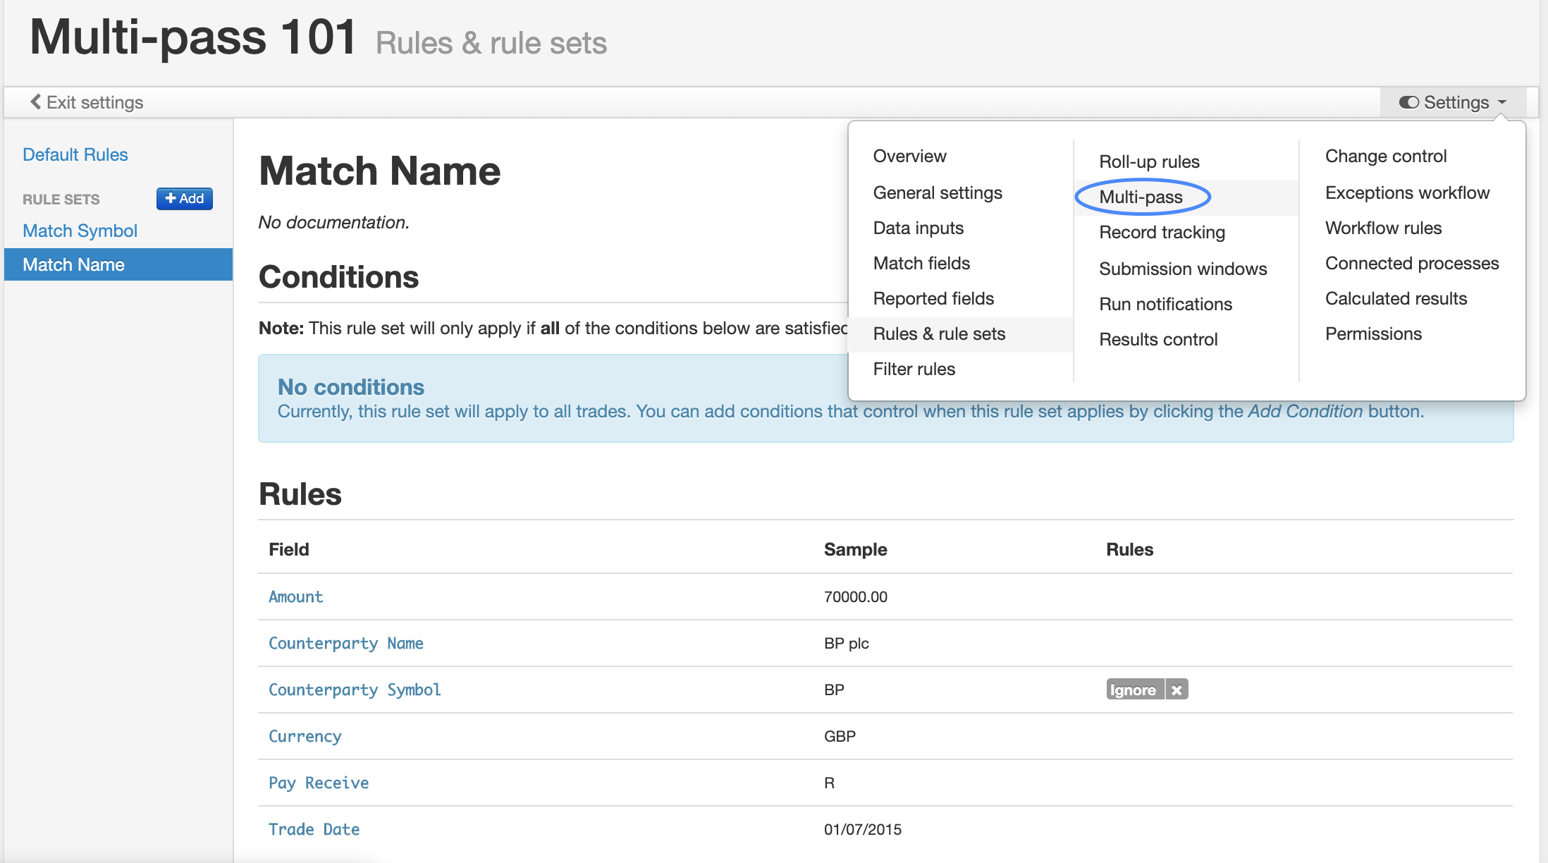The width and height of the screenshot is (1548, 863).
Task: Click the Ignore rule badge
Action: 1135,690
